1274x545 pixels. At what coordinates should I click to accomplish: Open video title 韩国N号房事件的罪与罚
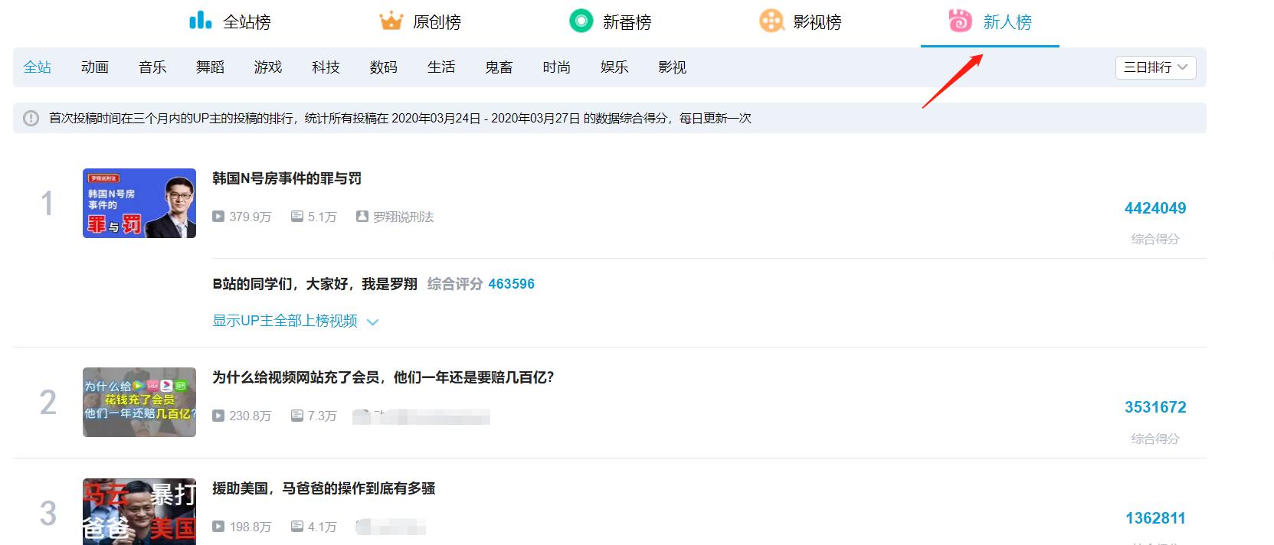point(287,178)
